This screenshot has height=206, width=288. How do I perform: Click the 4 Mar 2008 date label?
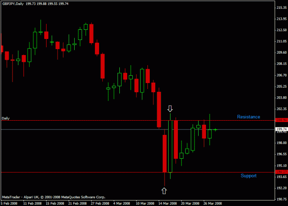[122, 203]
